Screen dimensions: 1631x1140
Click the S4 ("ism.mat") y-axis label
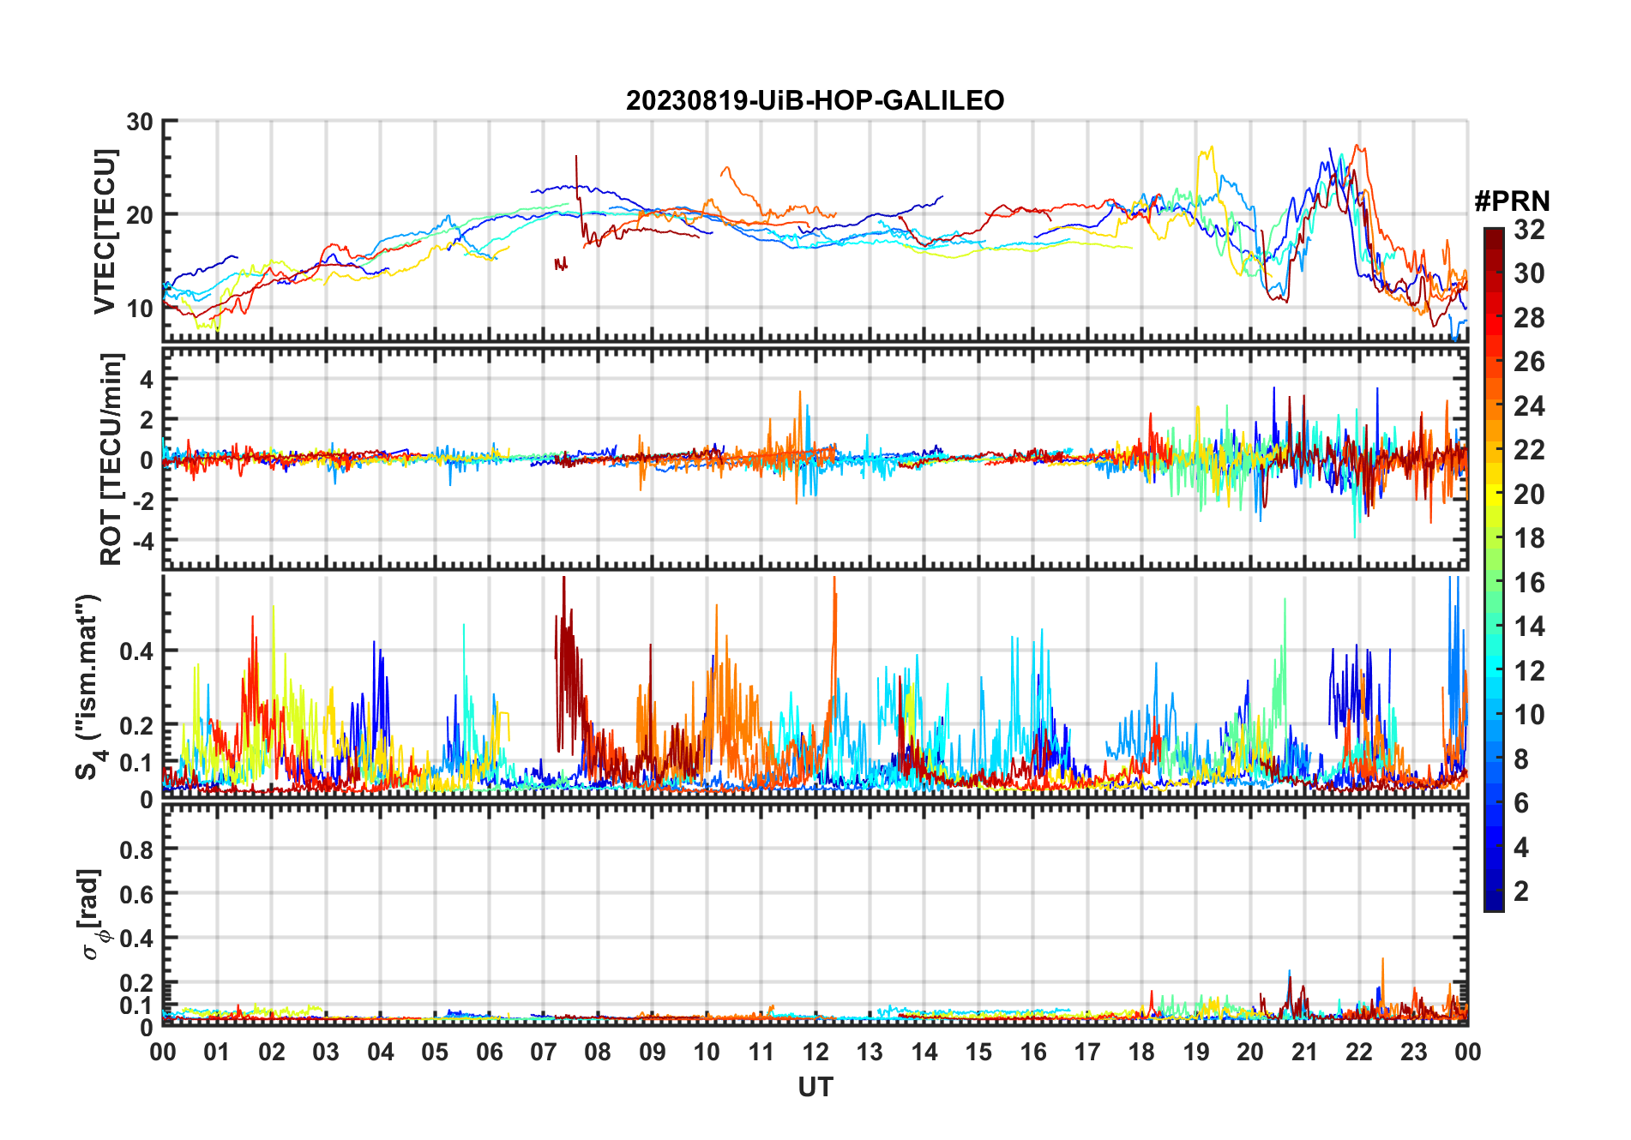coord(90,687)
